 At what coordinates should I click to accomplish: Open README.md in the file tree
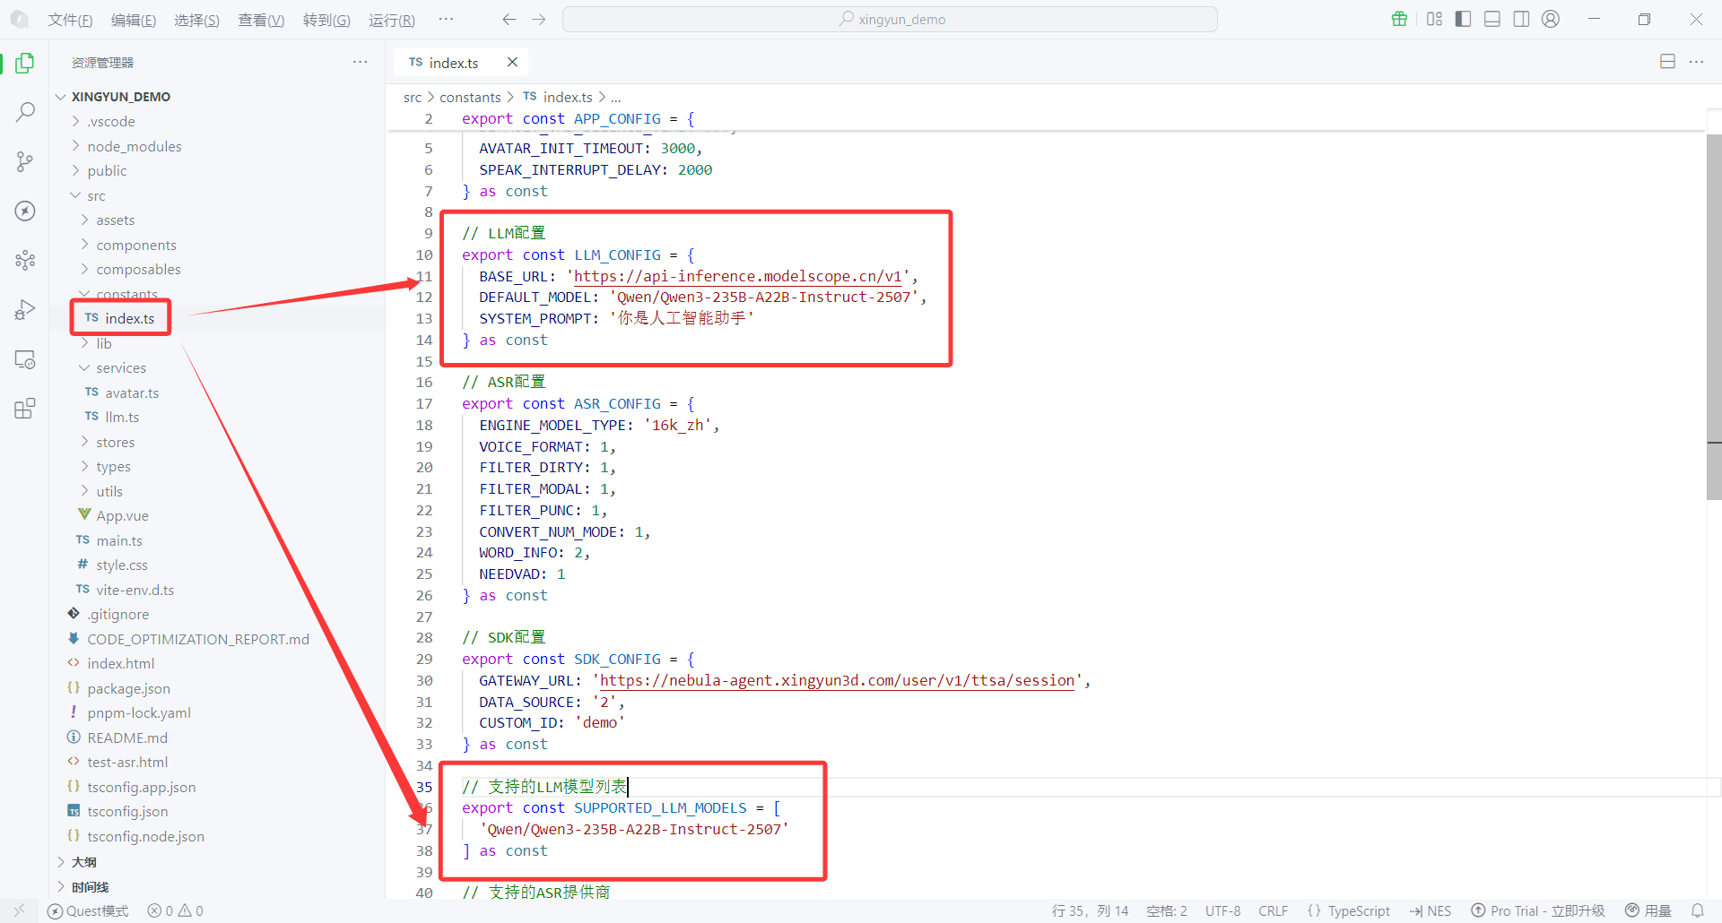127,738
